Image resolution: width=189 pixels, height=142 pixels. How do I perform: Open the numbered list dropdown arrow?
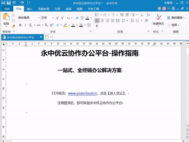tap(109, 15)
